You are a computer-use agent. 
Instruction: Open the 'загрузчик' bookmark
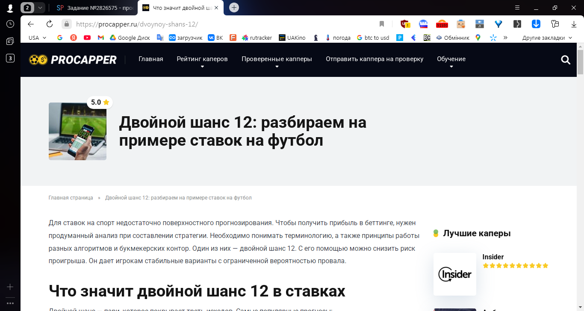click(x=186, y=38)
